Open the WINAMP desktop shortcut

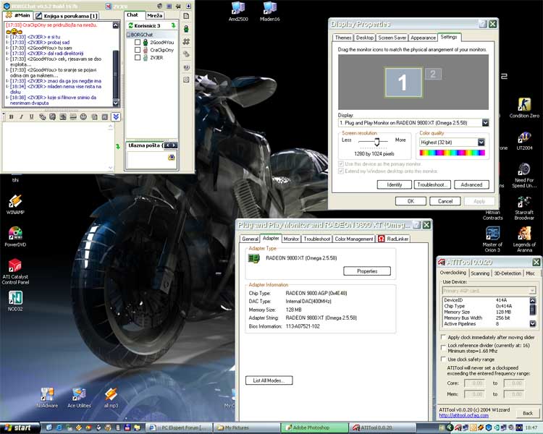point(15,202)
